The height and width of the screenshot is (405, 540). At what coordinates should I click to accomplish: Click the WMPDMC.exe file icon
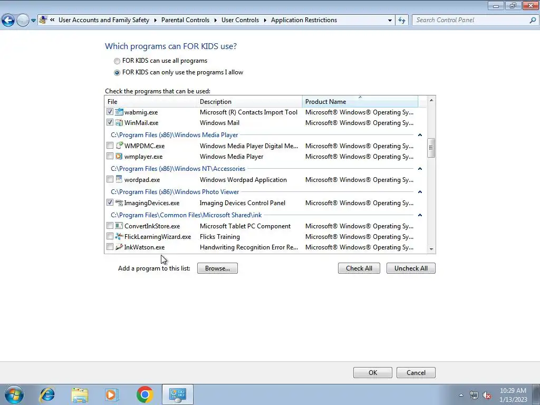pyautogui.click(x=119, y=146)
